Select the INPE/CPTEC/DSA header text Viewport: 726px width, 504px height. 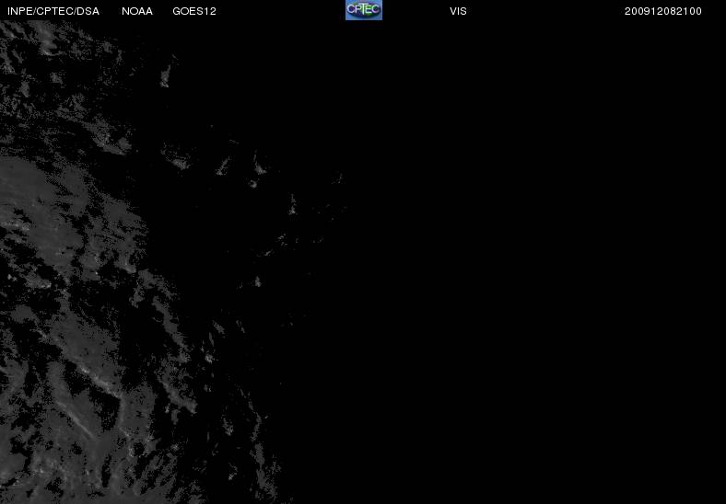[53, 11]
